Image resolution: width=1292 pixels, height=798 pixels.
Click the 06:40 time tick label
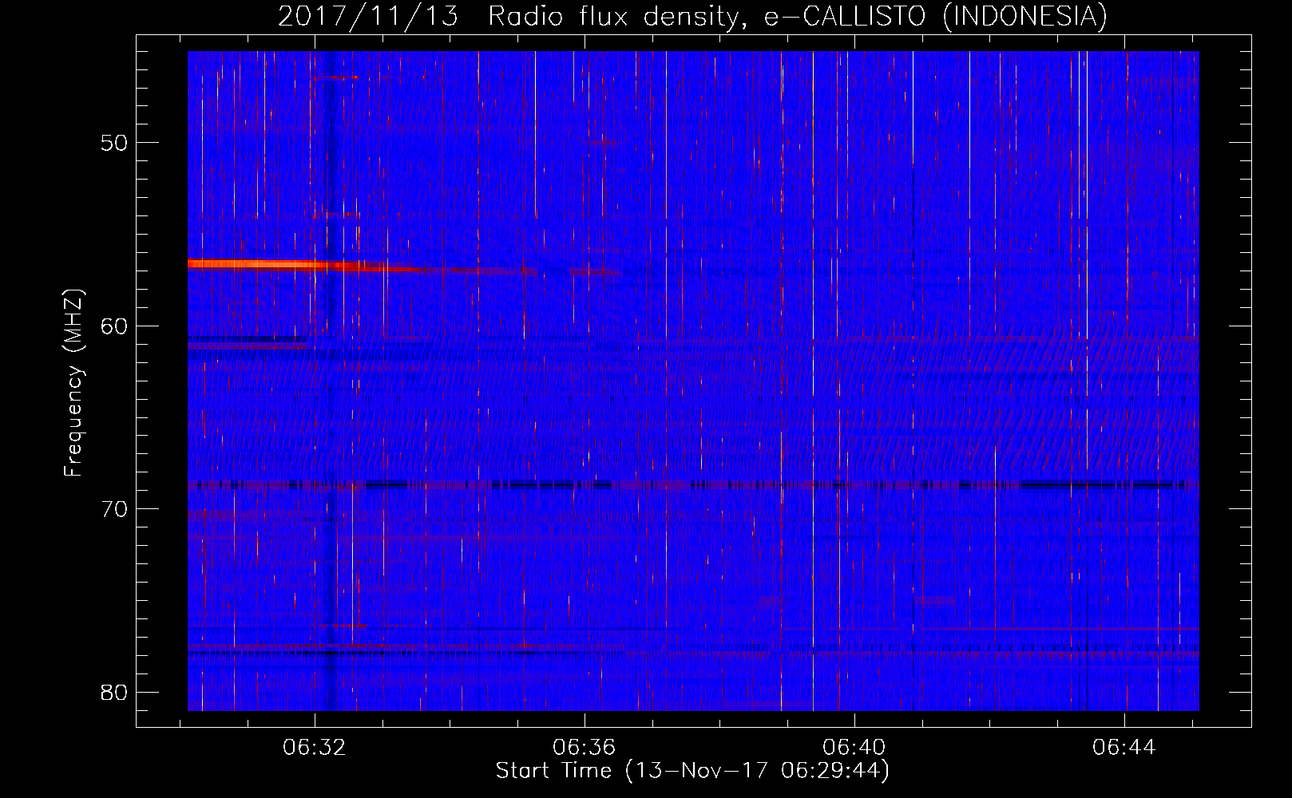pos(854,747)
